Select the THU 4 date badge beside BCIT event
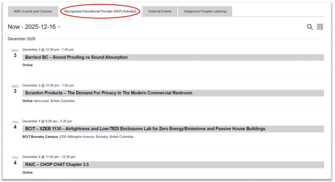 [x=15, y=125]
